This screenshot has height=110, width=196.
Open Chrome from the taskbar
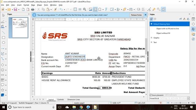coord(81,107)
